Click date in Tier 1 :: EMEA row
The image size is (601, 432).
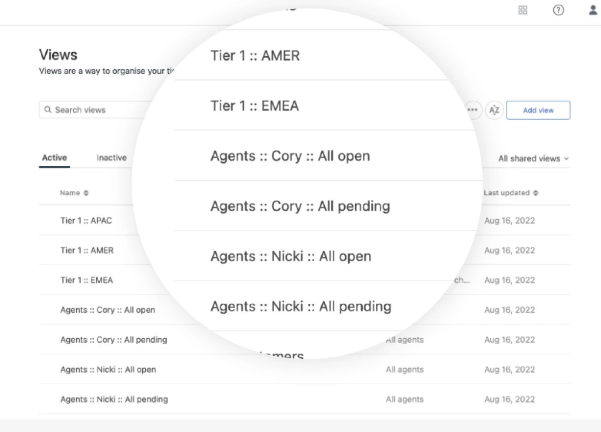pyautogui.click(x=509, y=280)
